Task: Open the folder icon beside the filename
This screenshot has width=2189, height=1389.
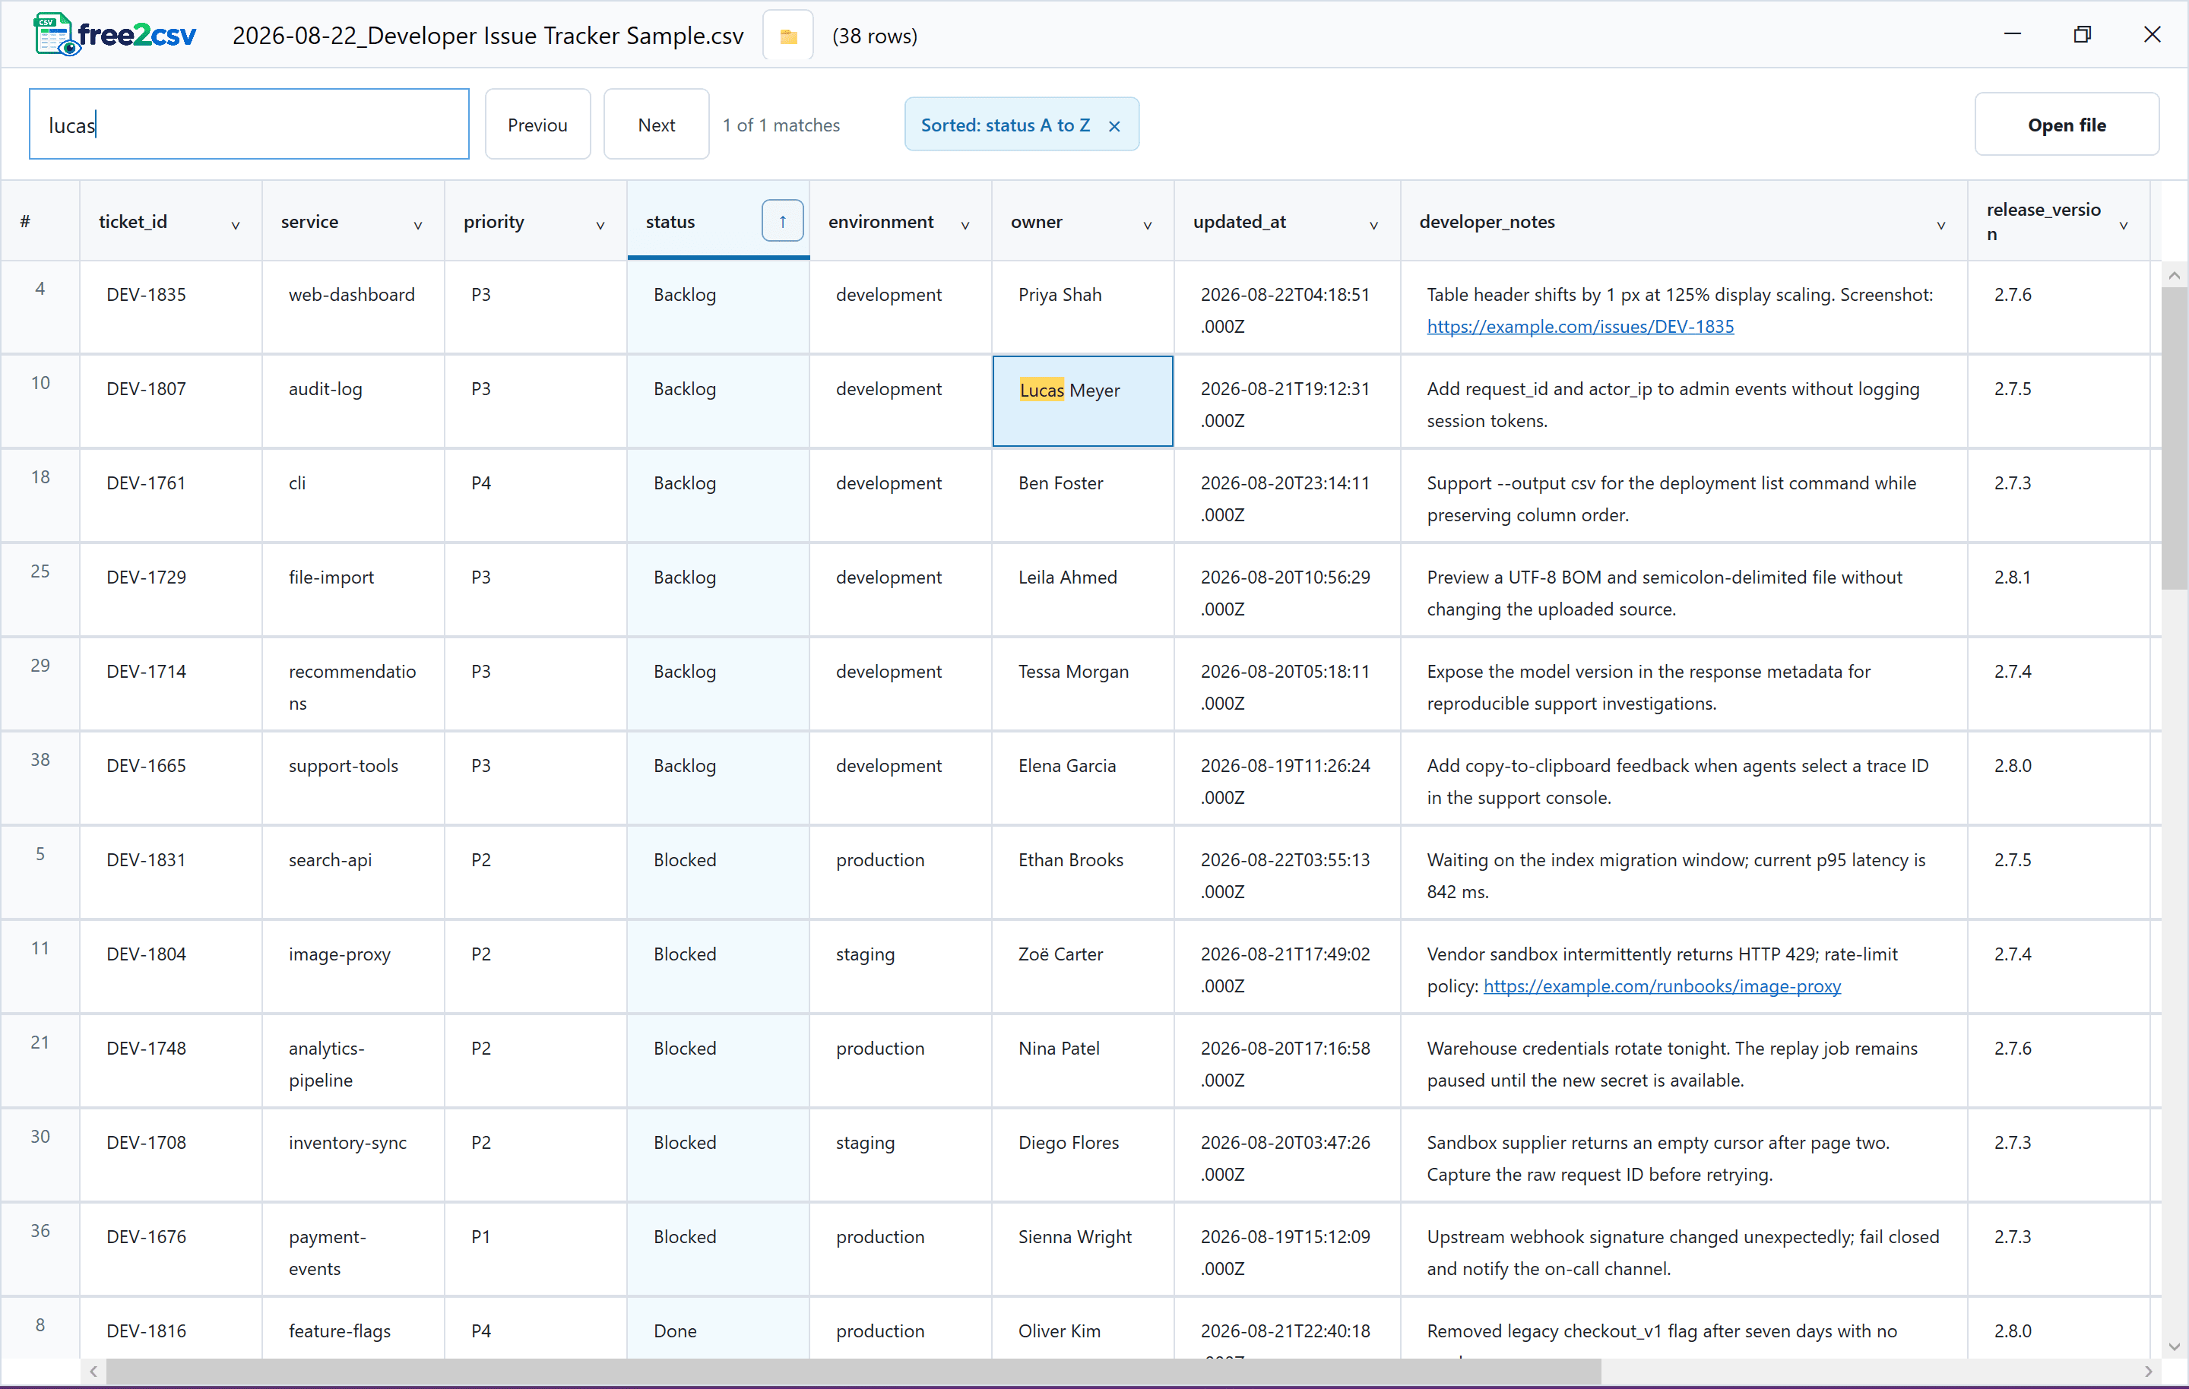Action: click(787, 36)
